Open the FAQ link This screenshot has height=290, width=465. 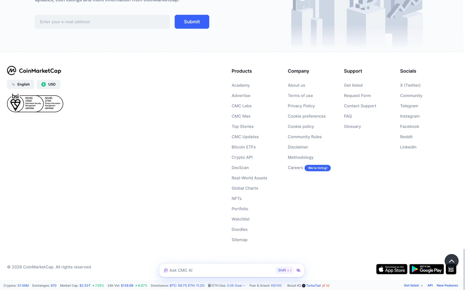tap(348, 116)
